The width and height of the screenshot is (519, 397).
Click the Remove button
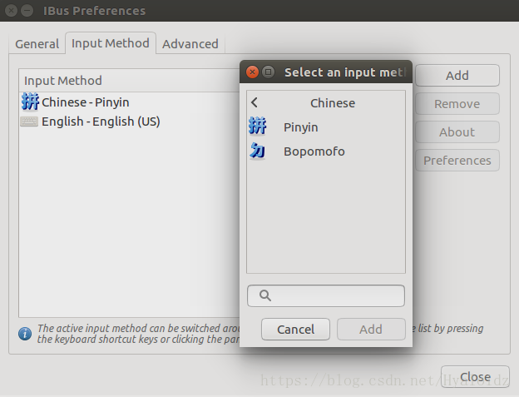(457, 104)
